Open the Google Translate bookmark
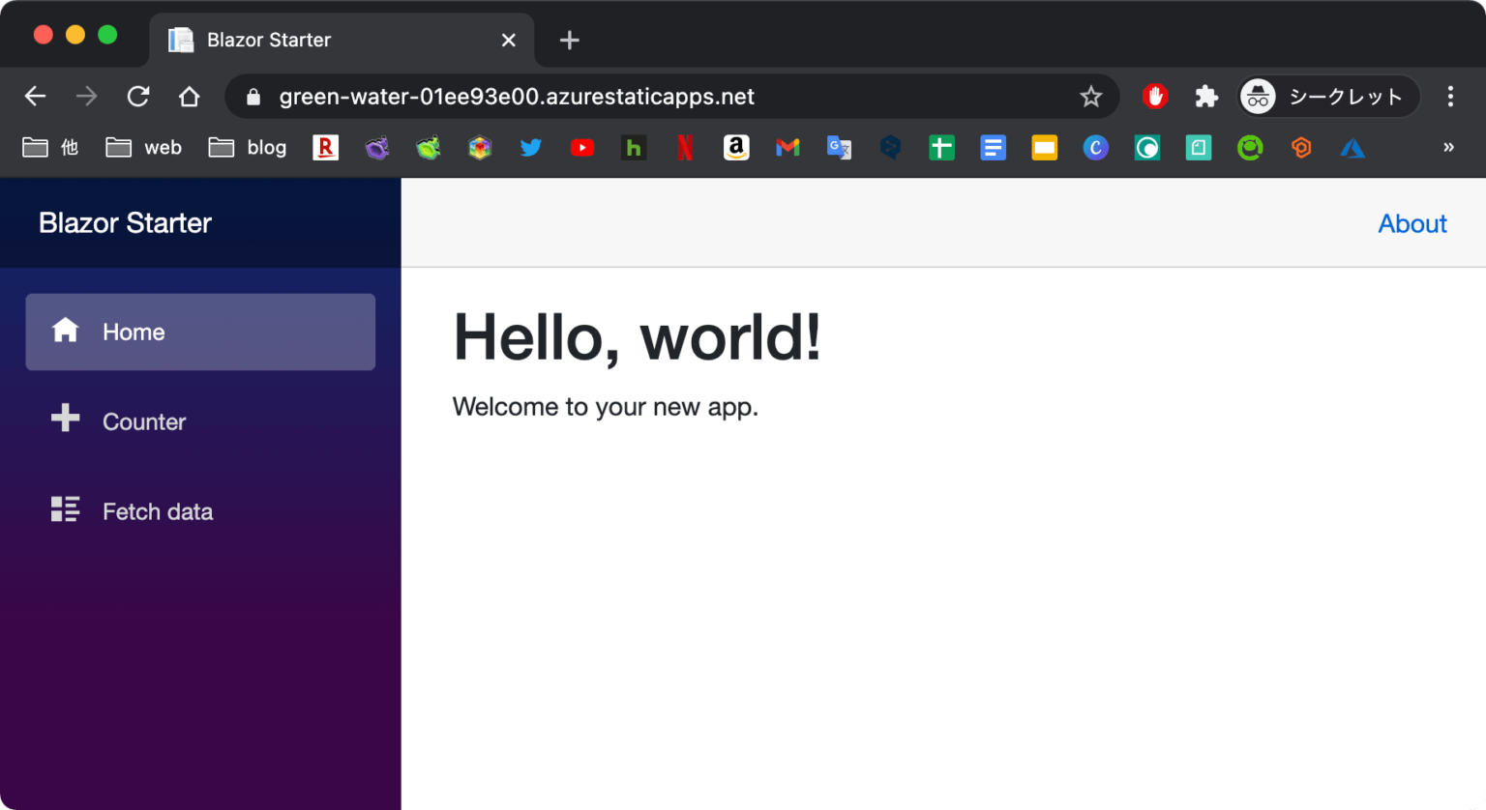 (x=838, y=147)
